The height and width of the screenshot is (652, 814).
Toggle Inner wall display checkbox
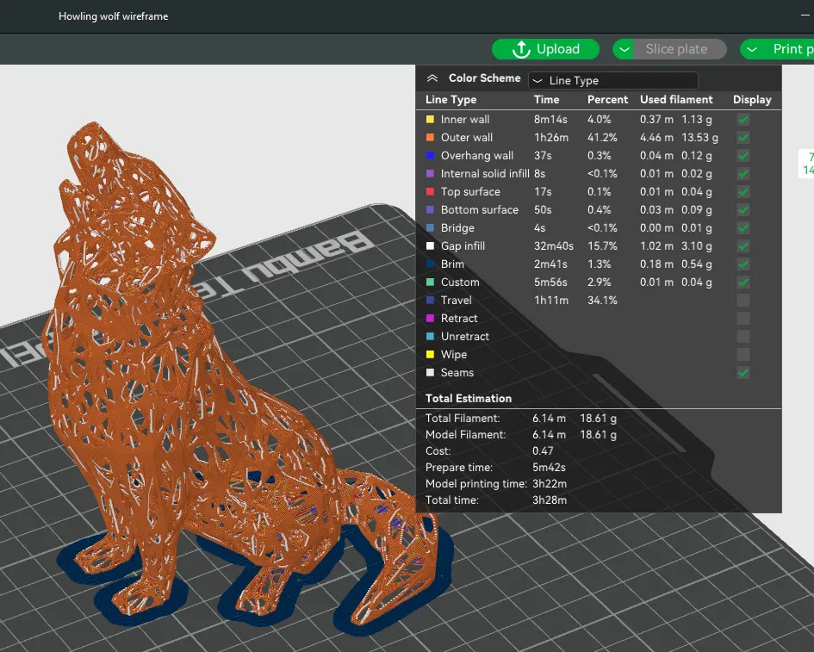[x=743, y=120]
